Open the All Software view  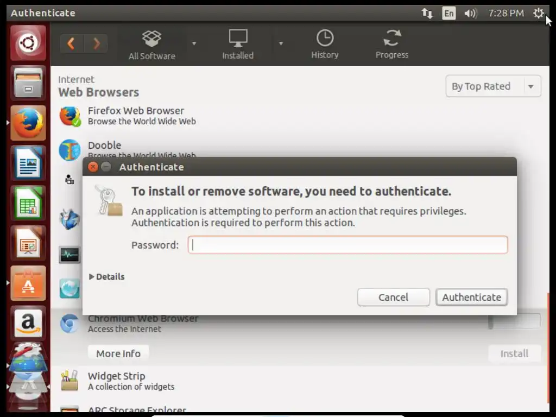152,45
